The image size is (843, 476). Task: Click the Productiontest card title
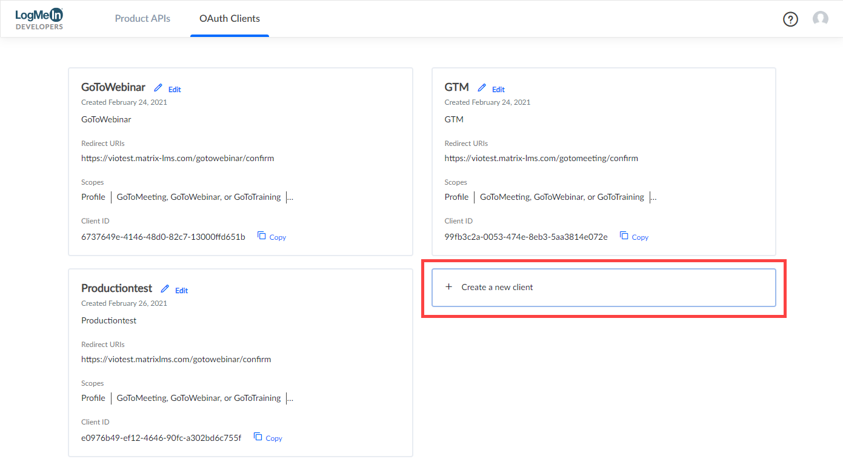(117, 288)
